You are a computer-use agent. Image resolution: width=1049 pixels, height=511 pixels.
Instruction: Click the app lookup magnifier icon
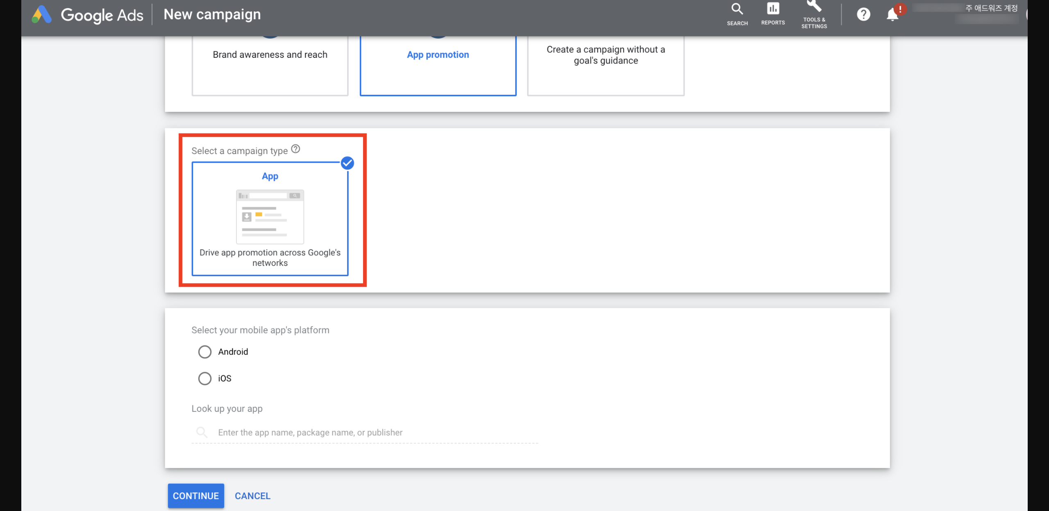point(202,432)
